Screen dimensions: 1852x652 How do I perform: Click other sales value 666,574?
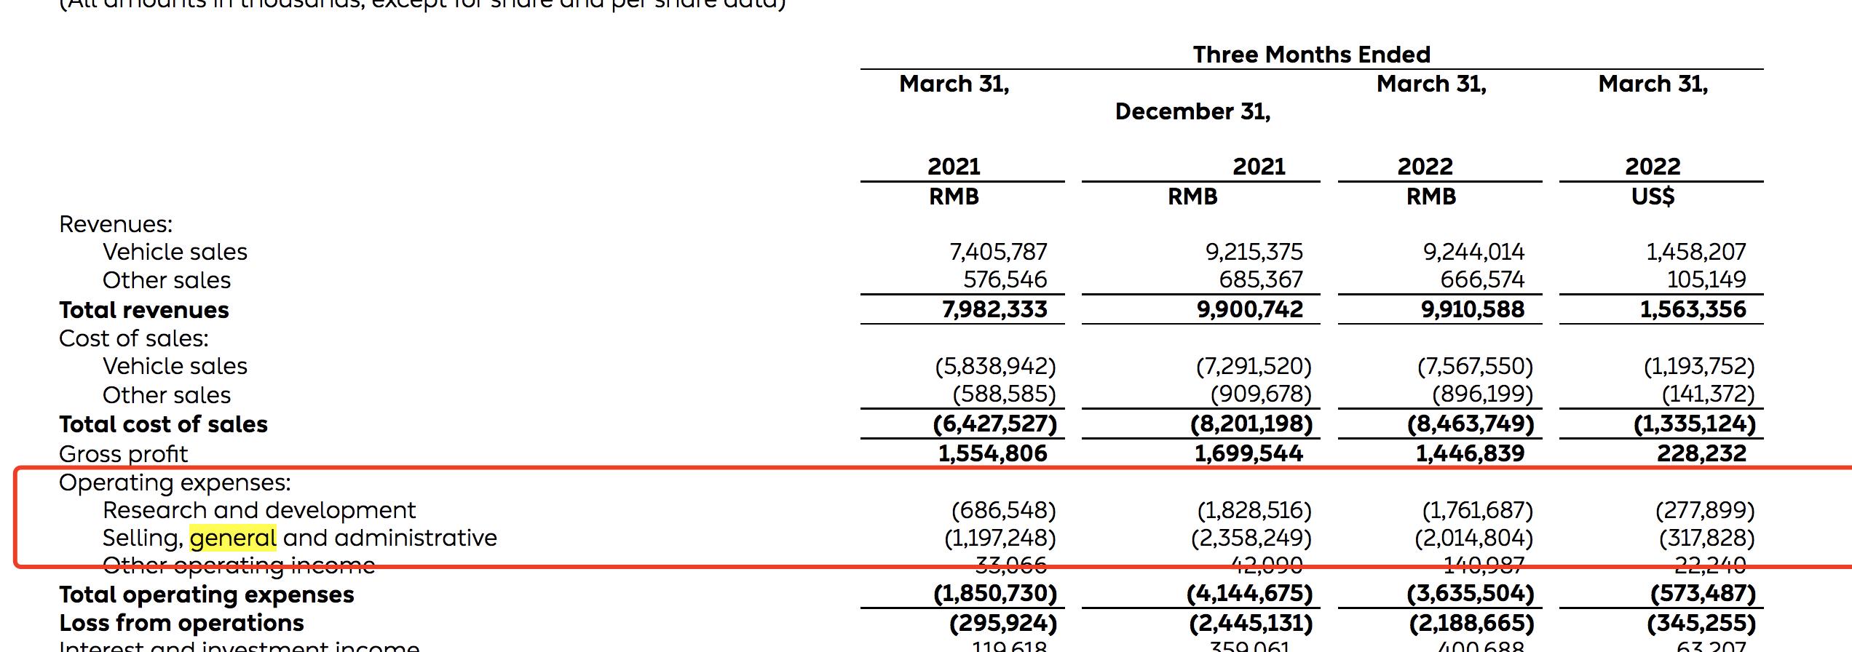(1483, 279)
